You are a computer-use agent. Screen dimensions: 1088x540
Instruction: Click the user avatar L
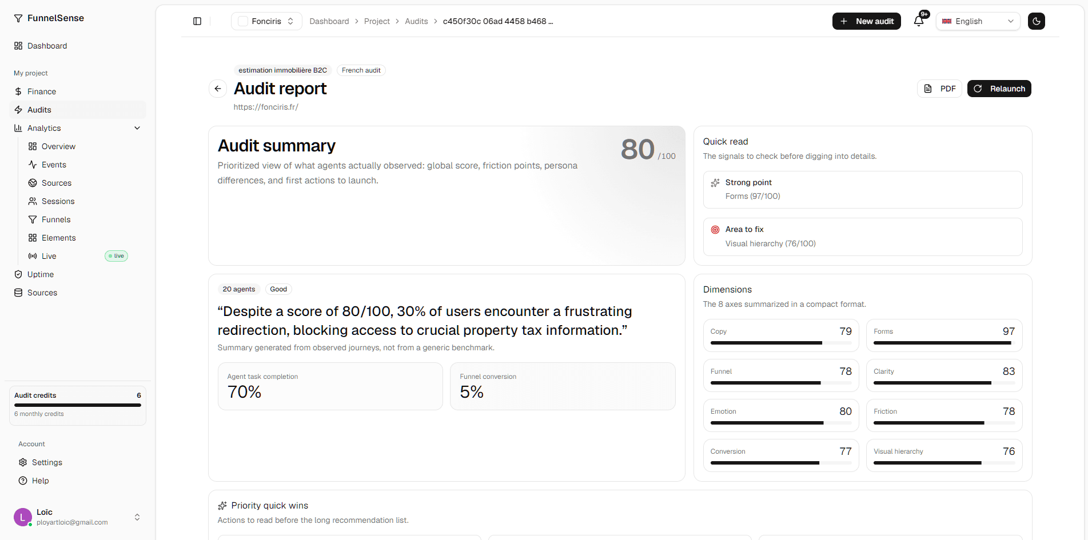click(23, 517)
